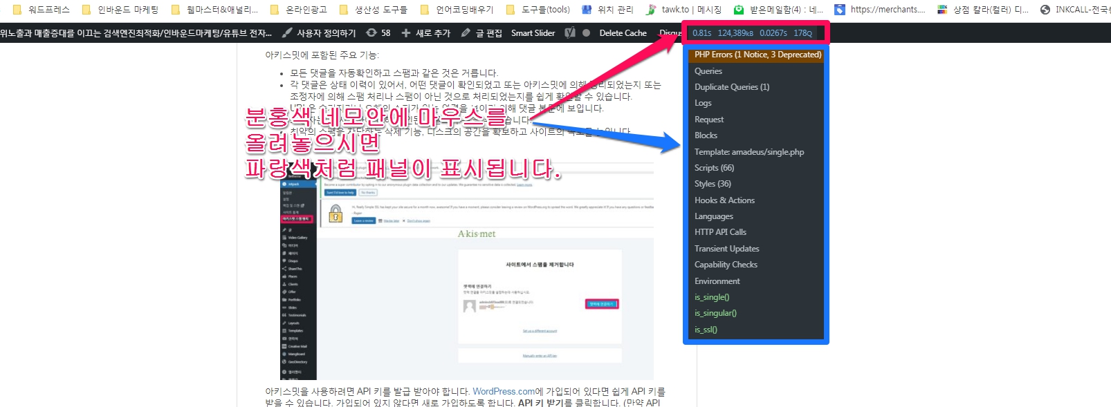Open the WordPress.com link in article
The image size is (1111, 407).
(x=504, y=391)
